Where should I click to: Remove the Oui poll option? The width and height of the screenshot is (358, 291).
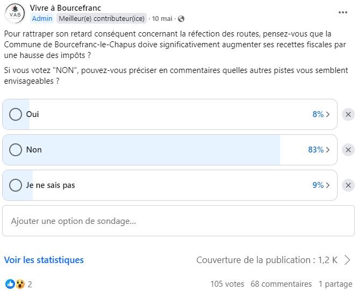tap(348, 114)
